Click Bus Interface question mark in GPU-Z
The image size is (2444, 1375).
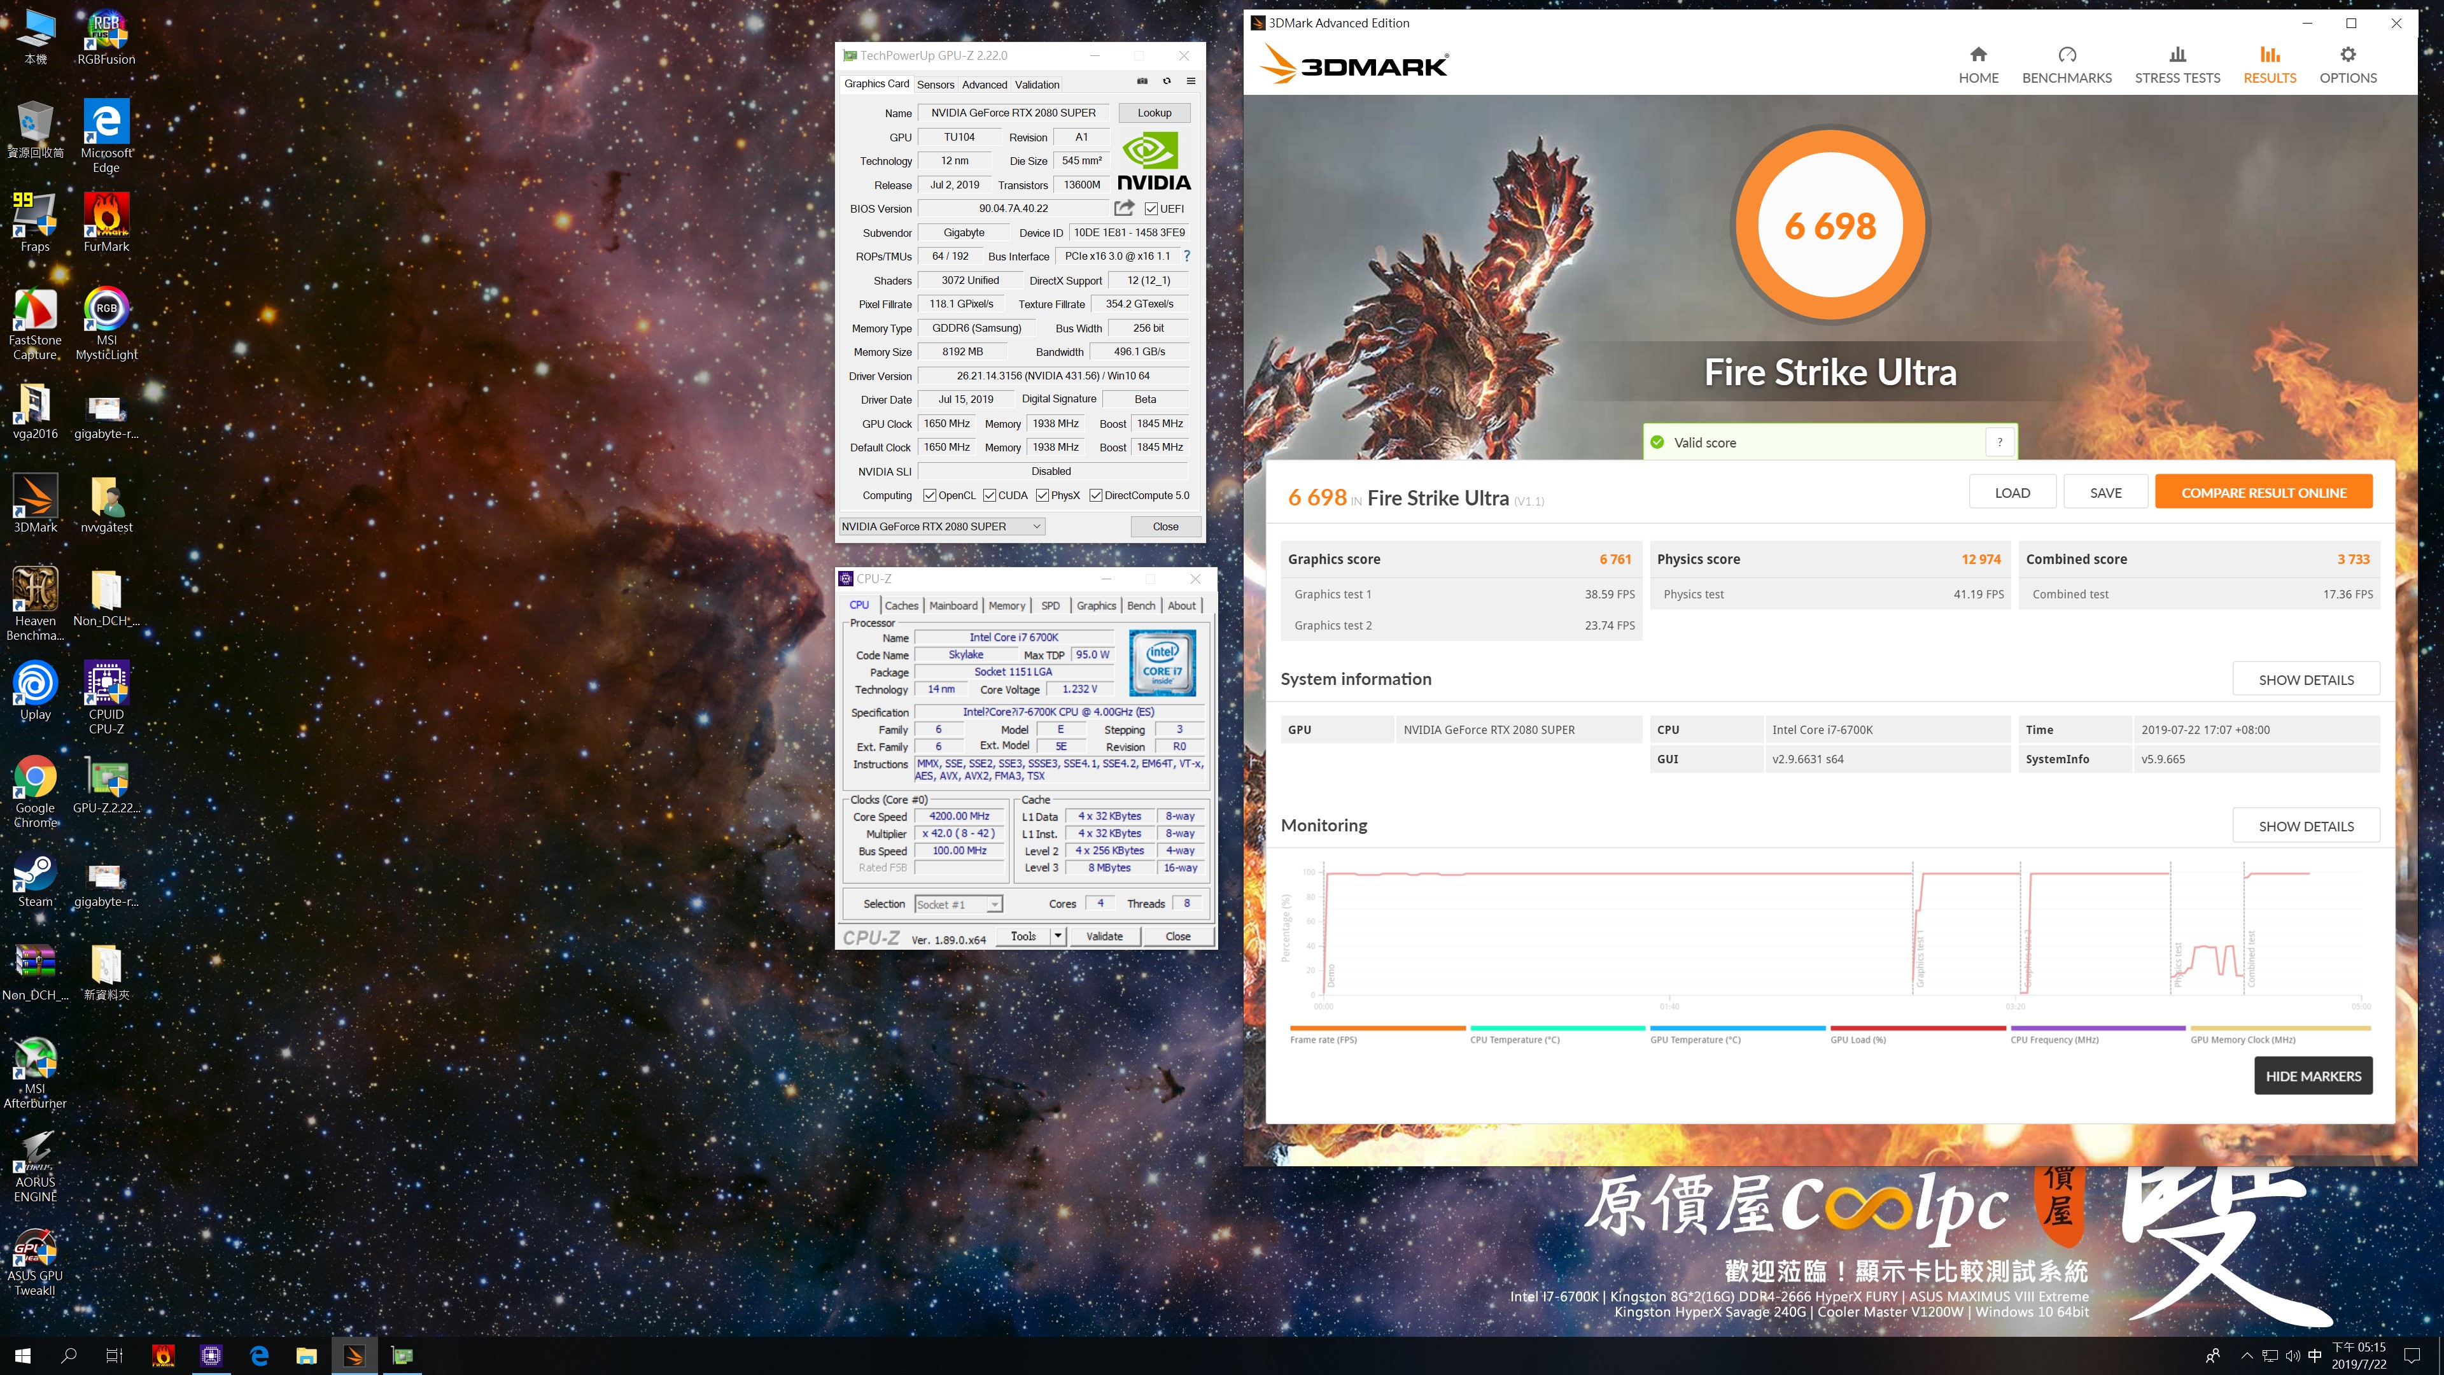pos(1186,256)
